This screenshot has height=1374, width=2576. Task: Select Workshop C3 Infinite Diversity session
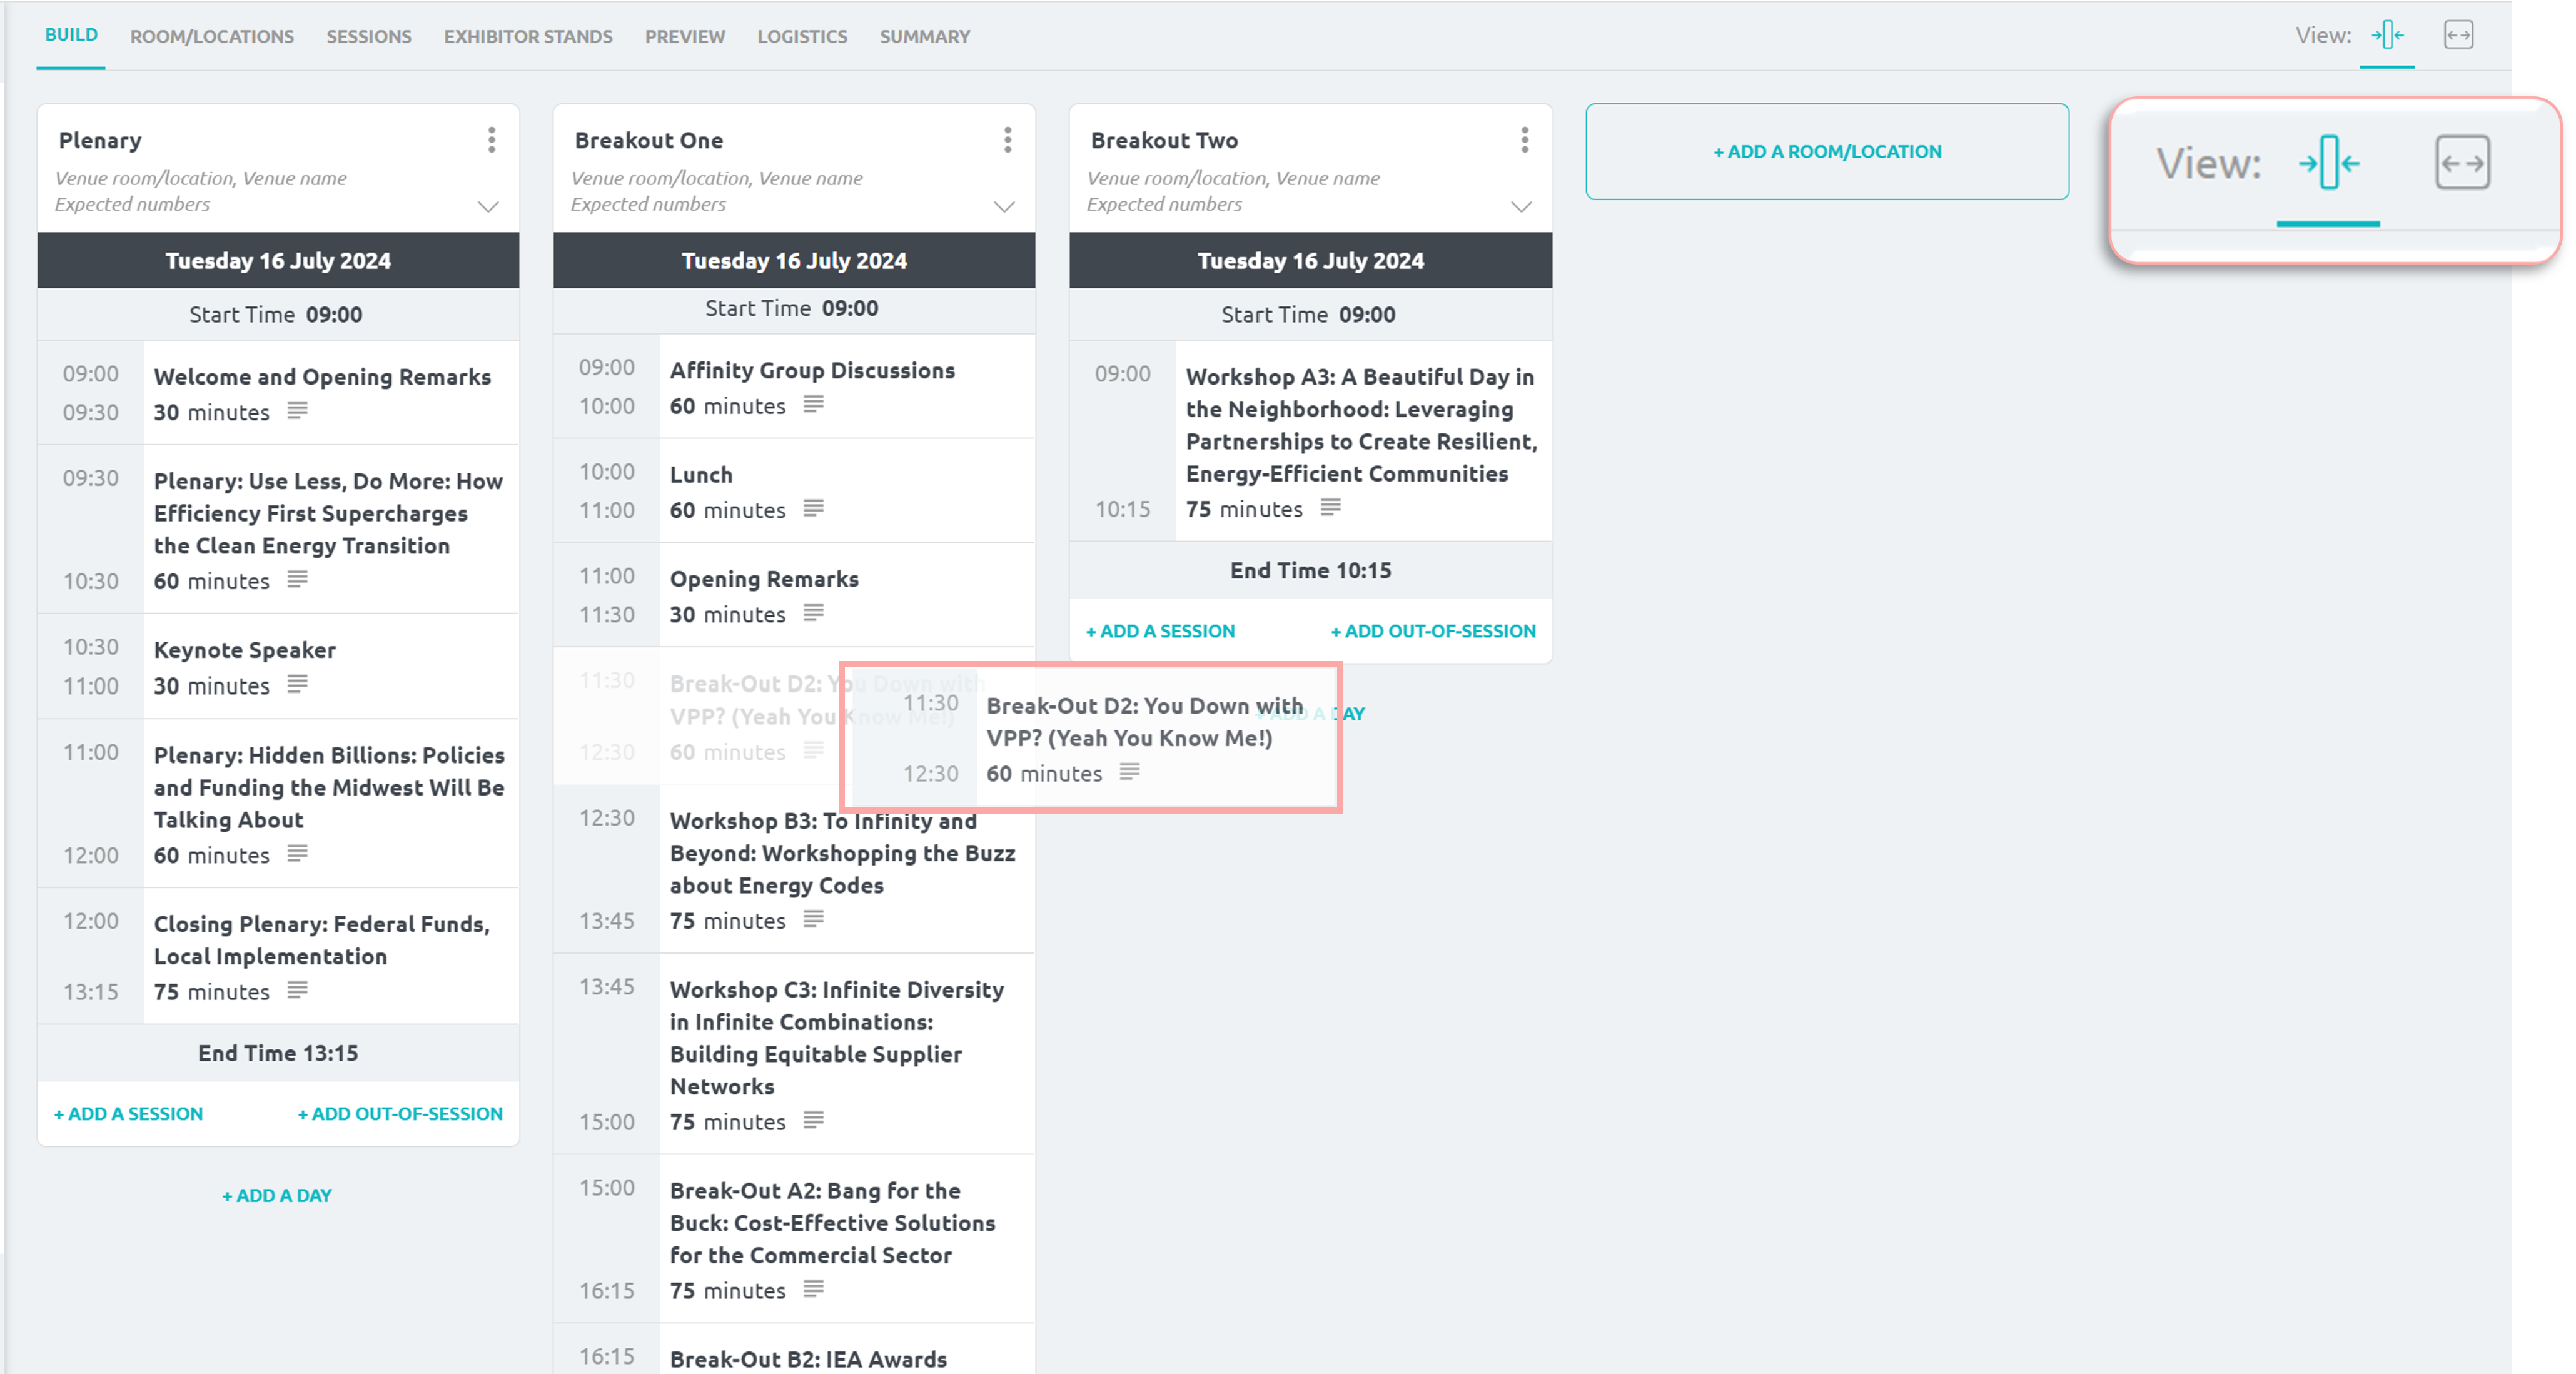click(x=837, y=1038)
